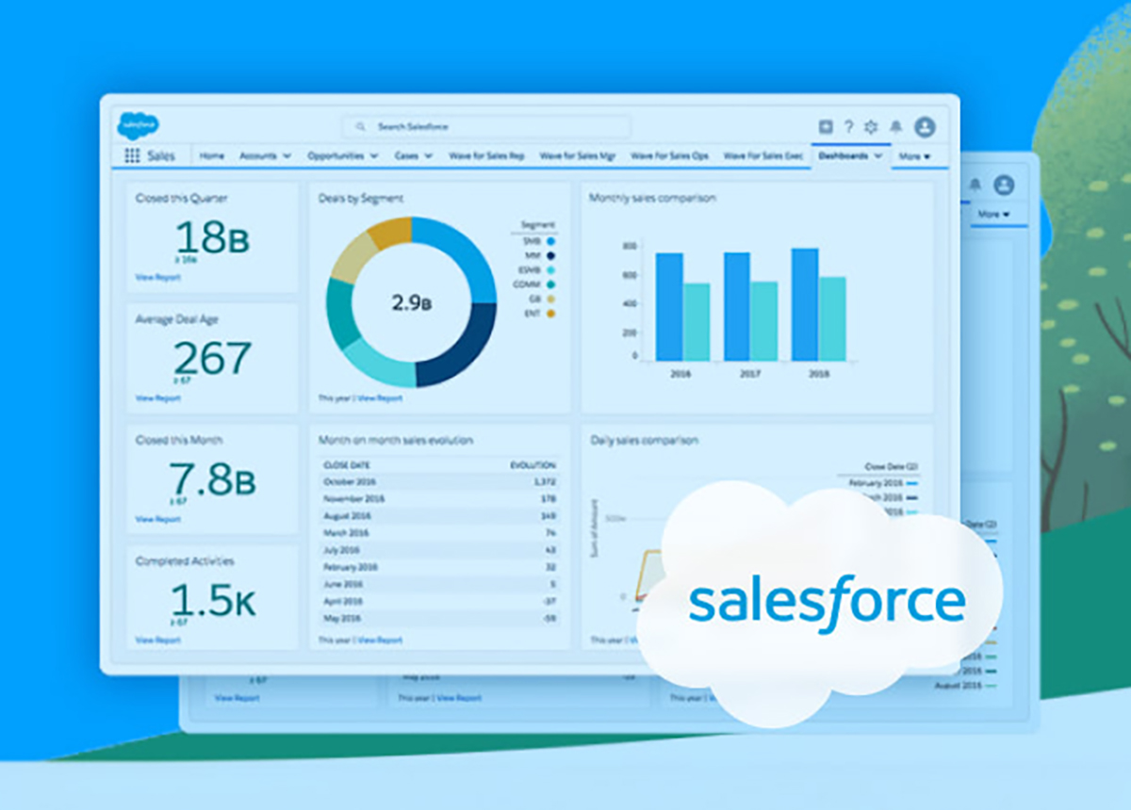Viewport: 1131px width, 810px height.
Task: Open the More navigation dropdown
Action: coord(914,156)
